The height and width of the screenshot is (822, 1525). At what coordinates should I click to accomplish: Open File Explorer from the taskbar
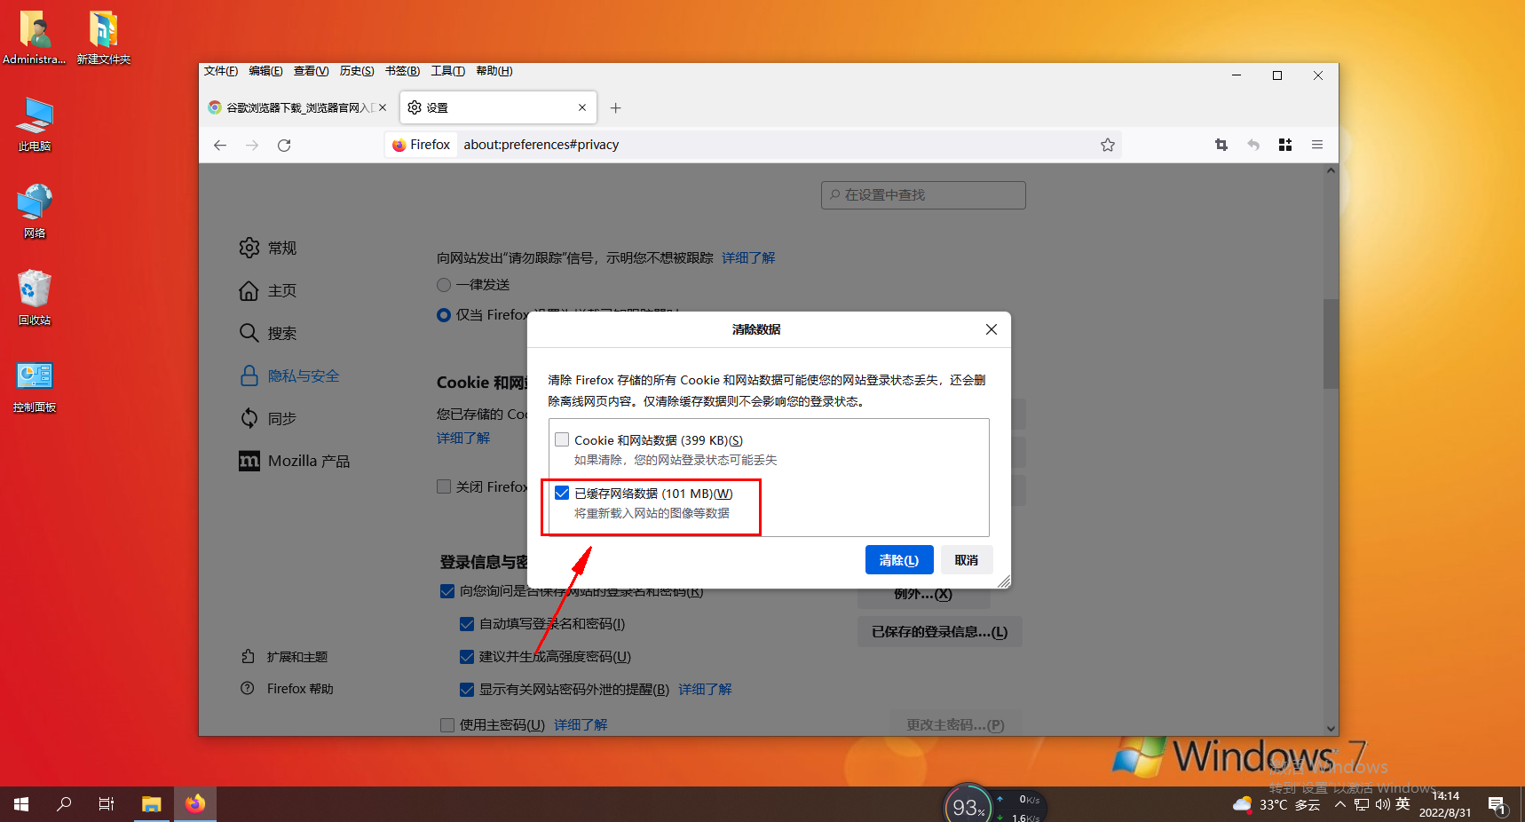[152, 804]
